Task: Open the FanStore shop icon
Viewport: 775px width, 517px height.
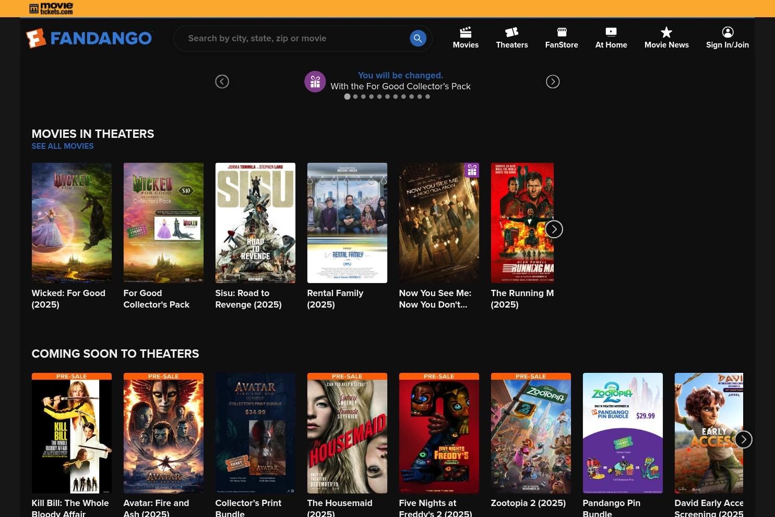Action: click(562, 32)
